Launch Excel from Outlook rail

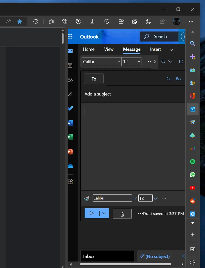[x=71, y=137]
